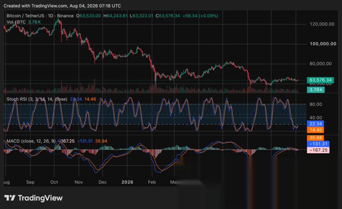Click the 3.78 K volume value in legend

[34, 22]
